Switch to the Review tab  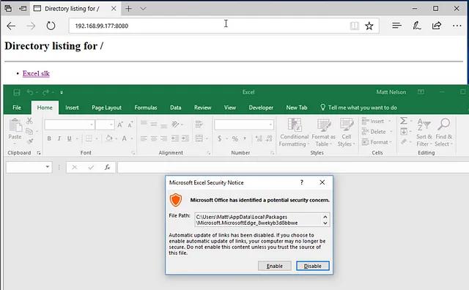[x=202, y=108]
